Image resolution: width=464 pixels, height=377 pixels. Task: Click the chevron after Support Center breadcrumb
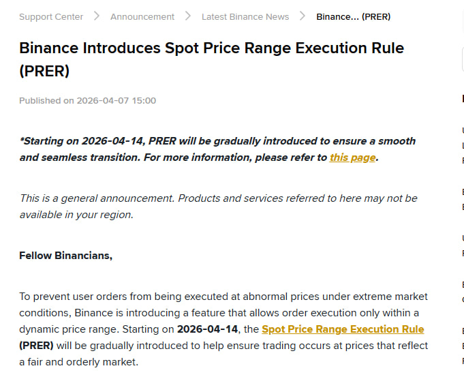97,16
